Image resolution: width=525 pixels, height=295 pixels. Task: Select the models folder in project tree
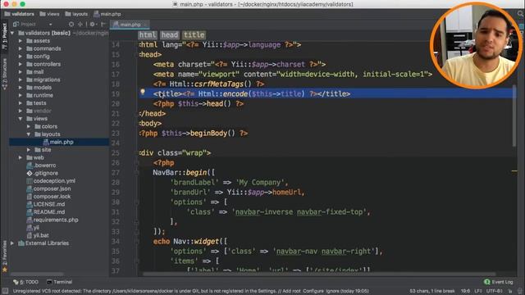[43, 88]
